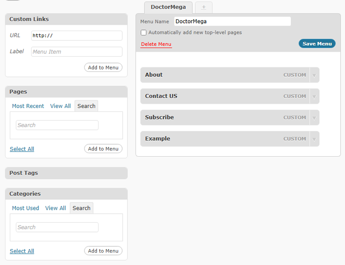The image size is (345, 265).
Task: Click the Pages search box
Action: coord(57,125)
